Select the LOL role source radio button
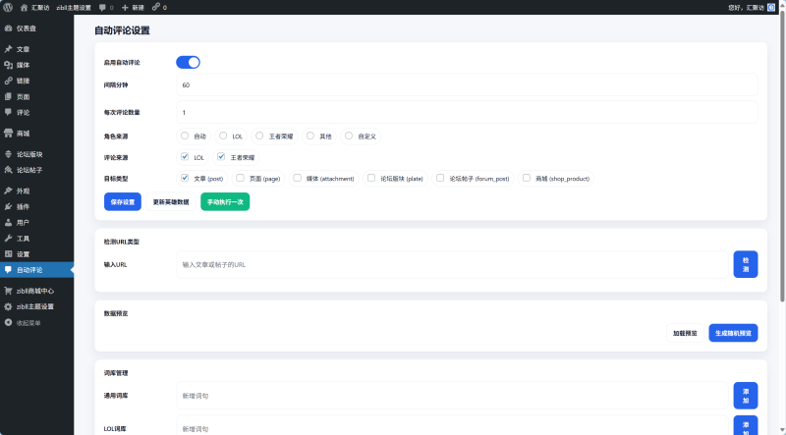This screenshot has height=435, width=786. [224, 136]
